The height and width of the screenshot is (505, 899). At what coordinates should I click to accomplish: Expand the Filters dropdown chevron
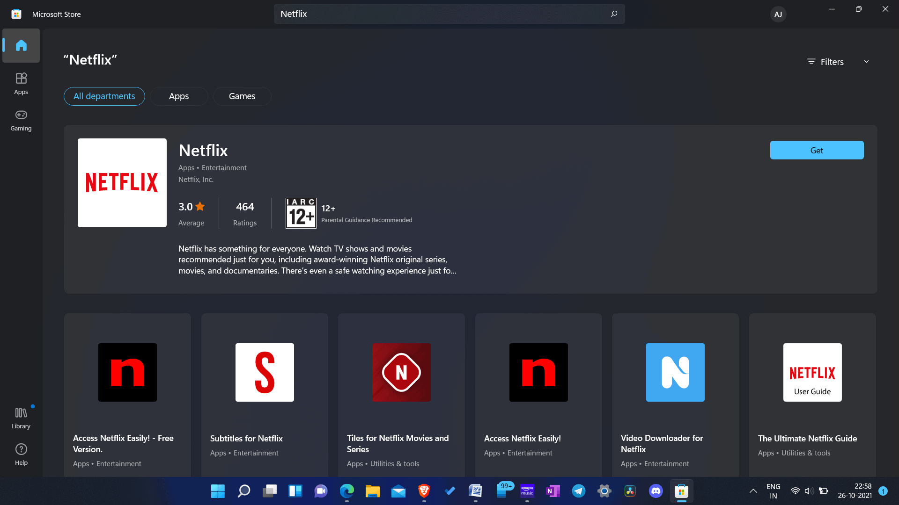tap(867, 61)
